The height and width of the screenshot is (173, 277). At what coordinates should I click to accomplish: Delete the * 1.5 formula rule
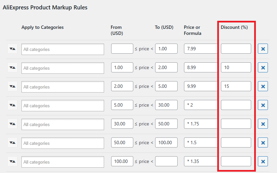pyautogui.click(x=263, y=142)
